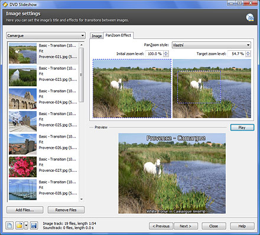This screenshot has height=235, width=260.
Task: Click the Provence - Camargue title overlay
Action: pos(176,138)
